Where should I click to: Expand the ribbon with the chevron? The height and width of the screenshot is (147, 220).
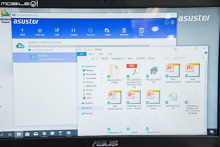coord(202,53)
